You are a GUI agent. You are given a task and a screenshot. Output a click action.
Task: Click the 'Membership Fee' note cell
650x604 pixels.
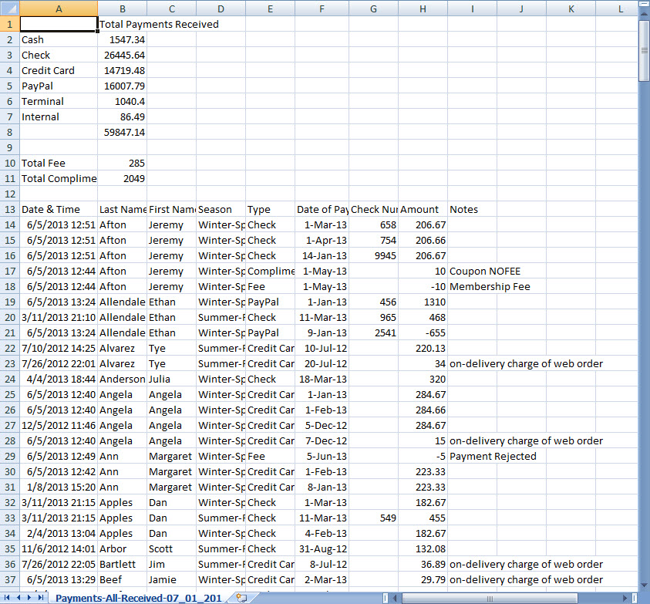490,286
